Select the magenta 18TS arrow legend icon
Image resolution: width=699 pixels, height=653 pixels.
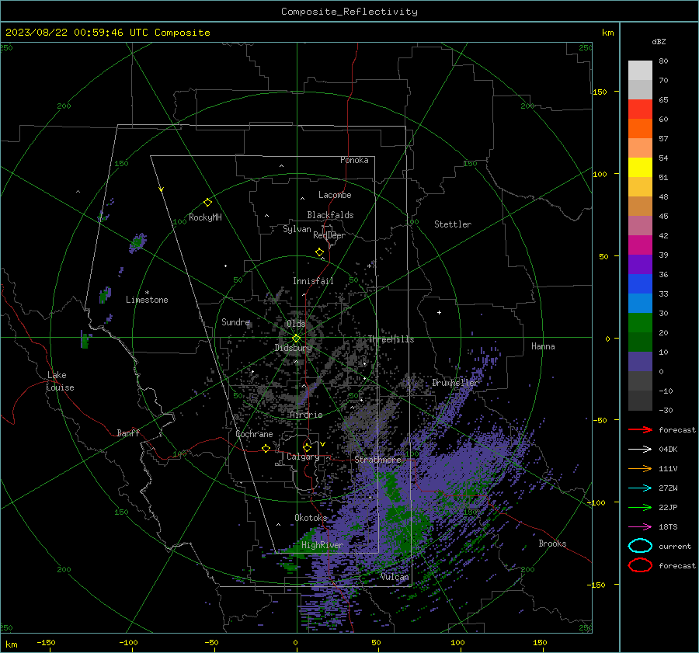point(640,527)
